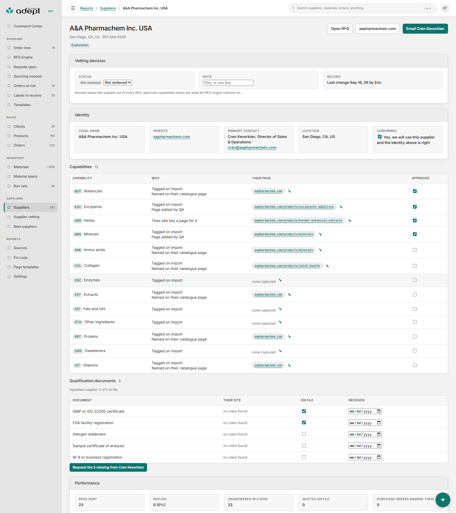Screen dimensions: 456x513
Task: Open the Suppliers breadcrumb link
Action: point(108,8)
